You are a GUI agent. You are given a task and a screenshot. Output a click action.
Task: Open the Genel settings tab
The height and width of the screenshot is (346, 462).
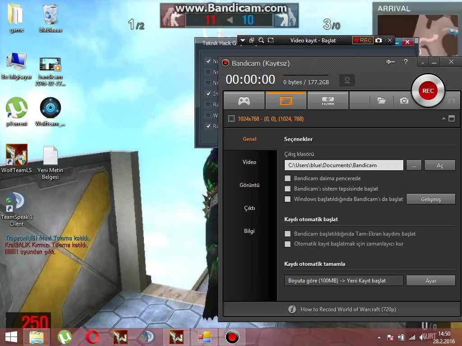(249, 139)
